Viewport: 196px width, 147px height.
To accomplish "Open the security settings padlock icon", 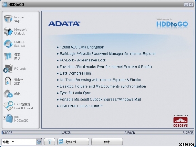I will click(8, 81).
